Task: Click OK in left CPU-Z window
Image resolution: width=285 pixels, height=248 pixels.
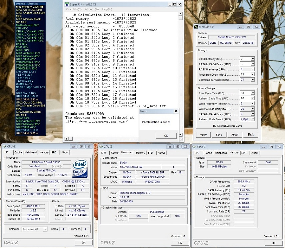Action: click(x=83, y=243)
